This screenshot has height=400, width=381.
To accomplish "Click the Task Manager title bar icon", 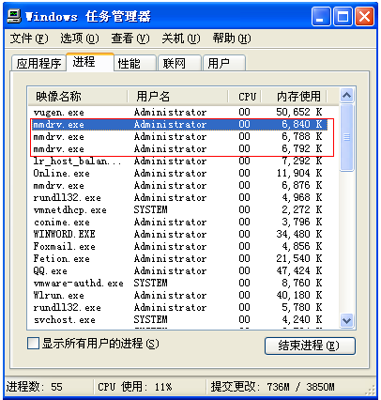I will [x=14, y=16].
